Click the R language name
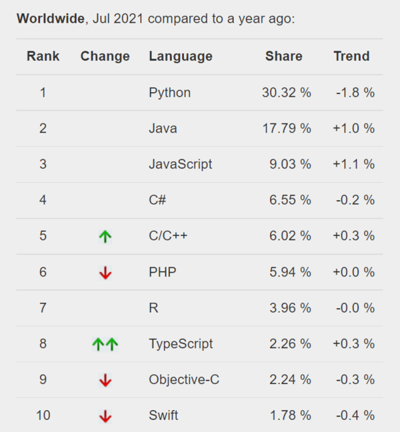Screen dimensions: 400x432 tap(153, 308)
